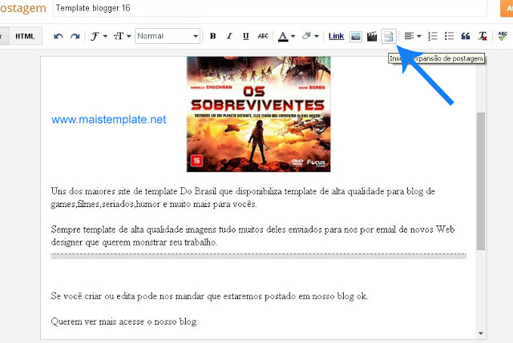Toggle bold formatting
Viewport: 513px width, 343px height.
coord(212,36)
